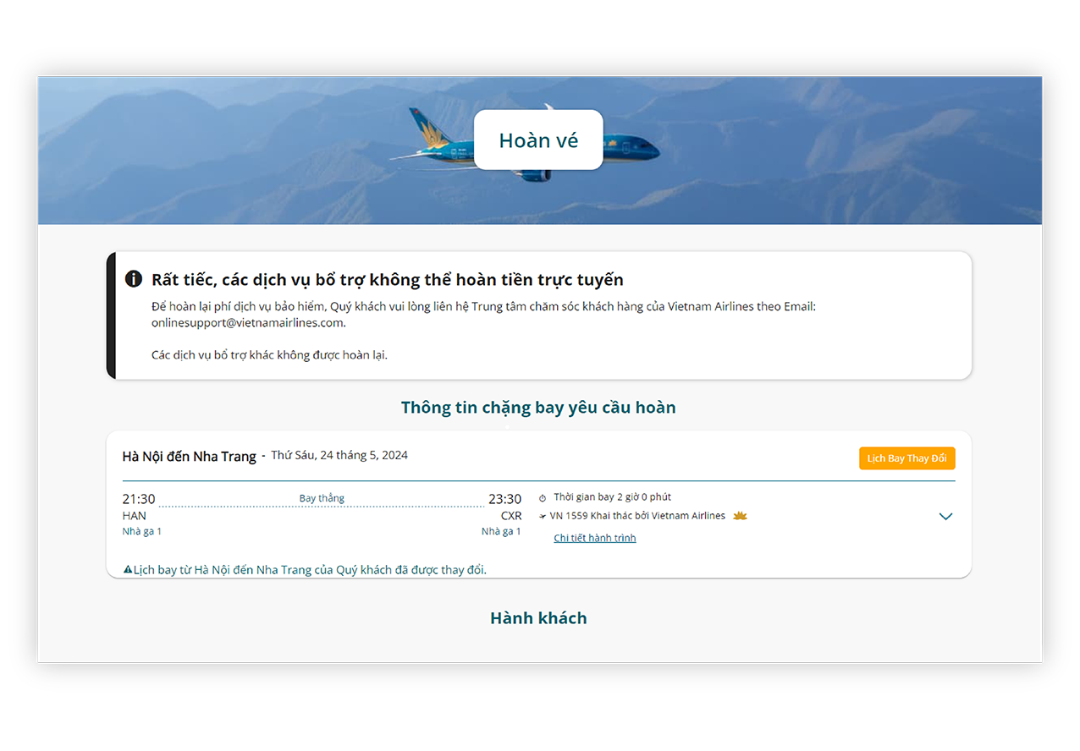1080x751 pixels.
Task: Click the small airplane icon before VN 1559
Action: pyautogui.click(x=543, y=516)
